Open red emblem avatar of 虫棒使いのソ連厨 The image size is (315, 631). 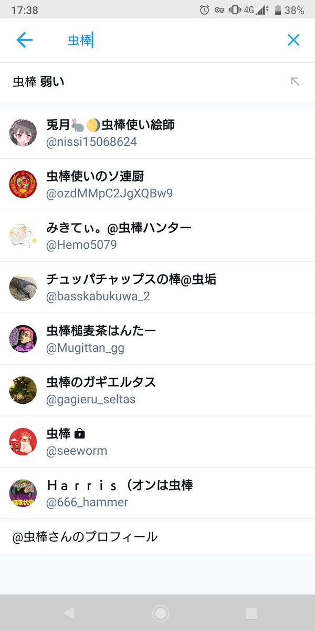pos(23,184)
